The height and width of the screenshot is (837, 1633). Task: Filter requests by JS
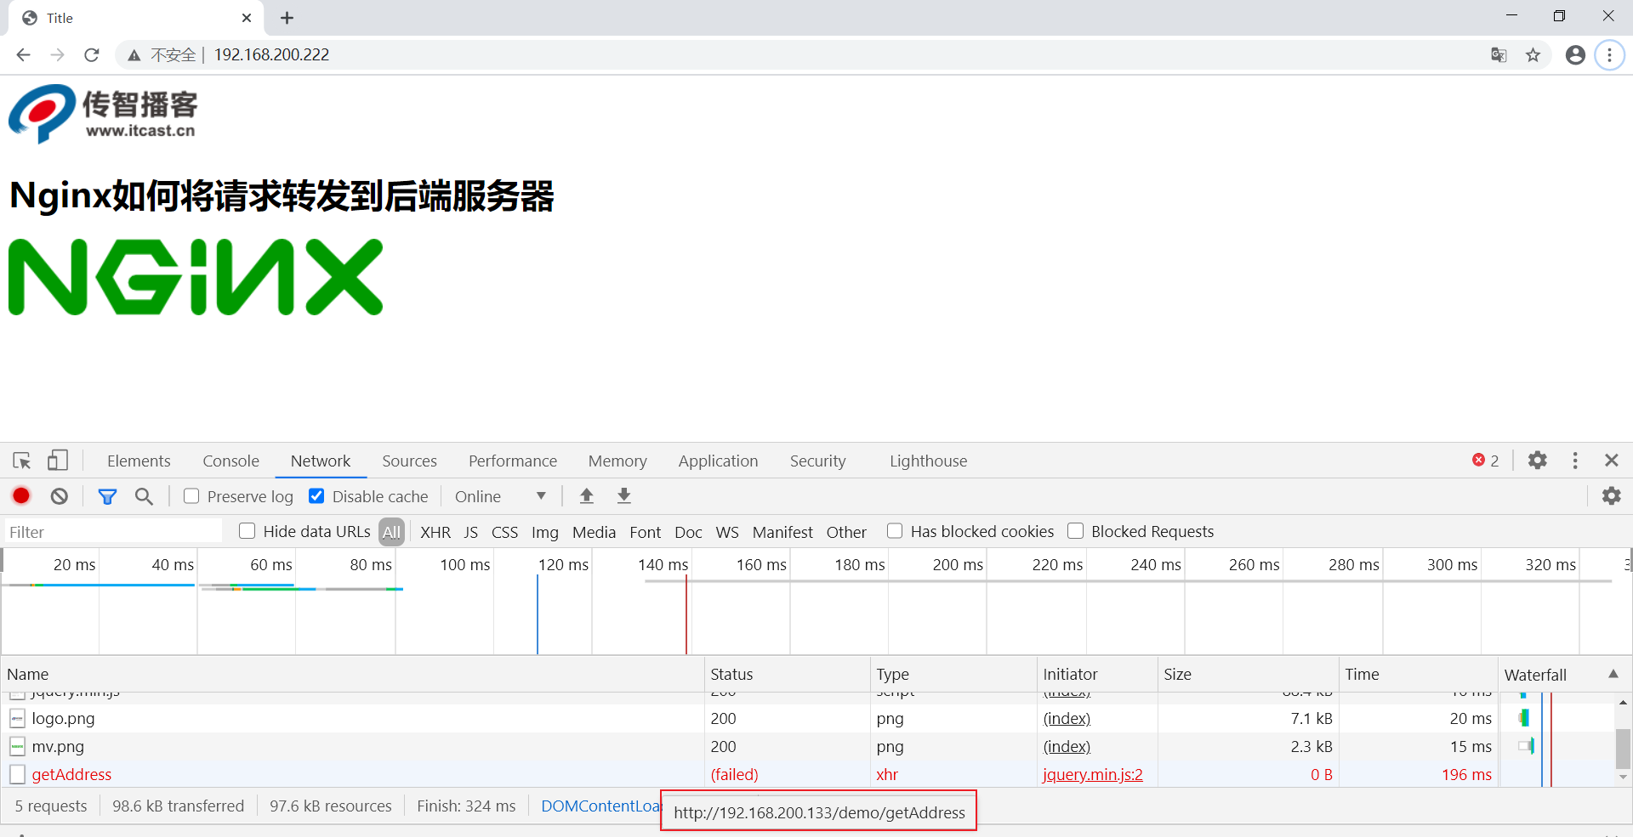[x=470, y=532]
